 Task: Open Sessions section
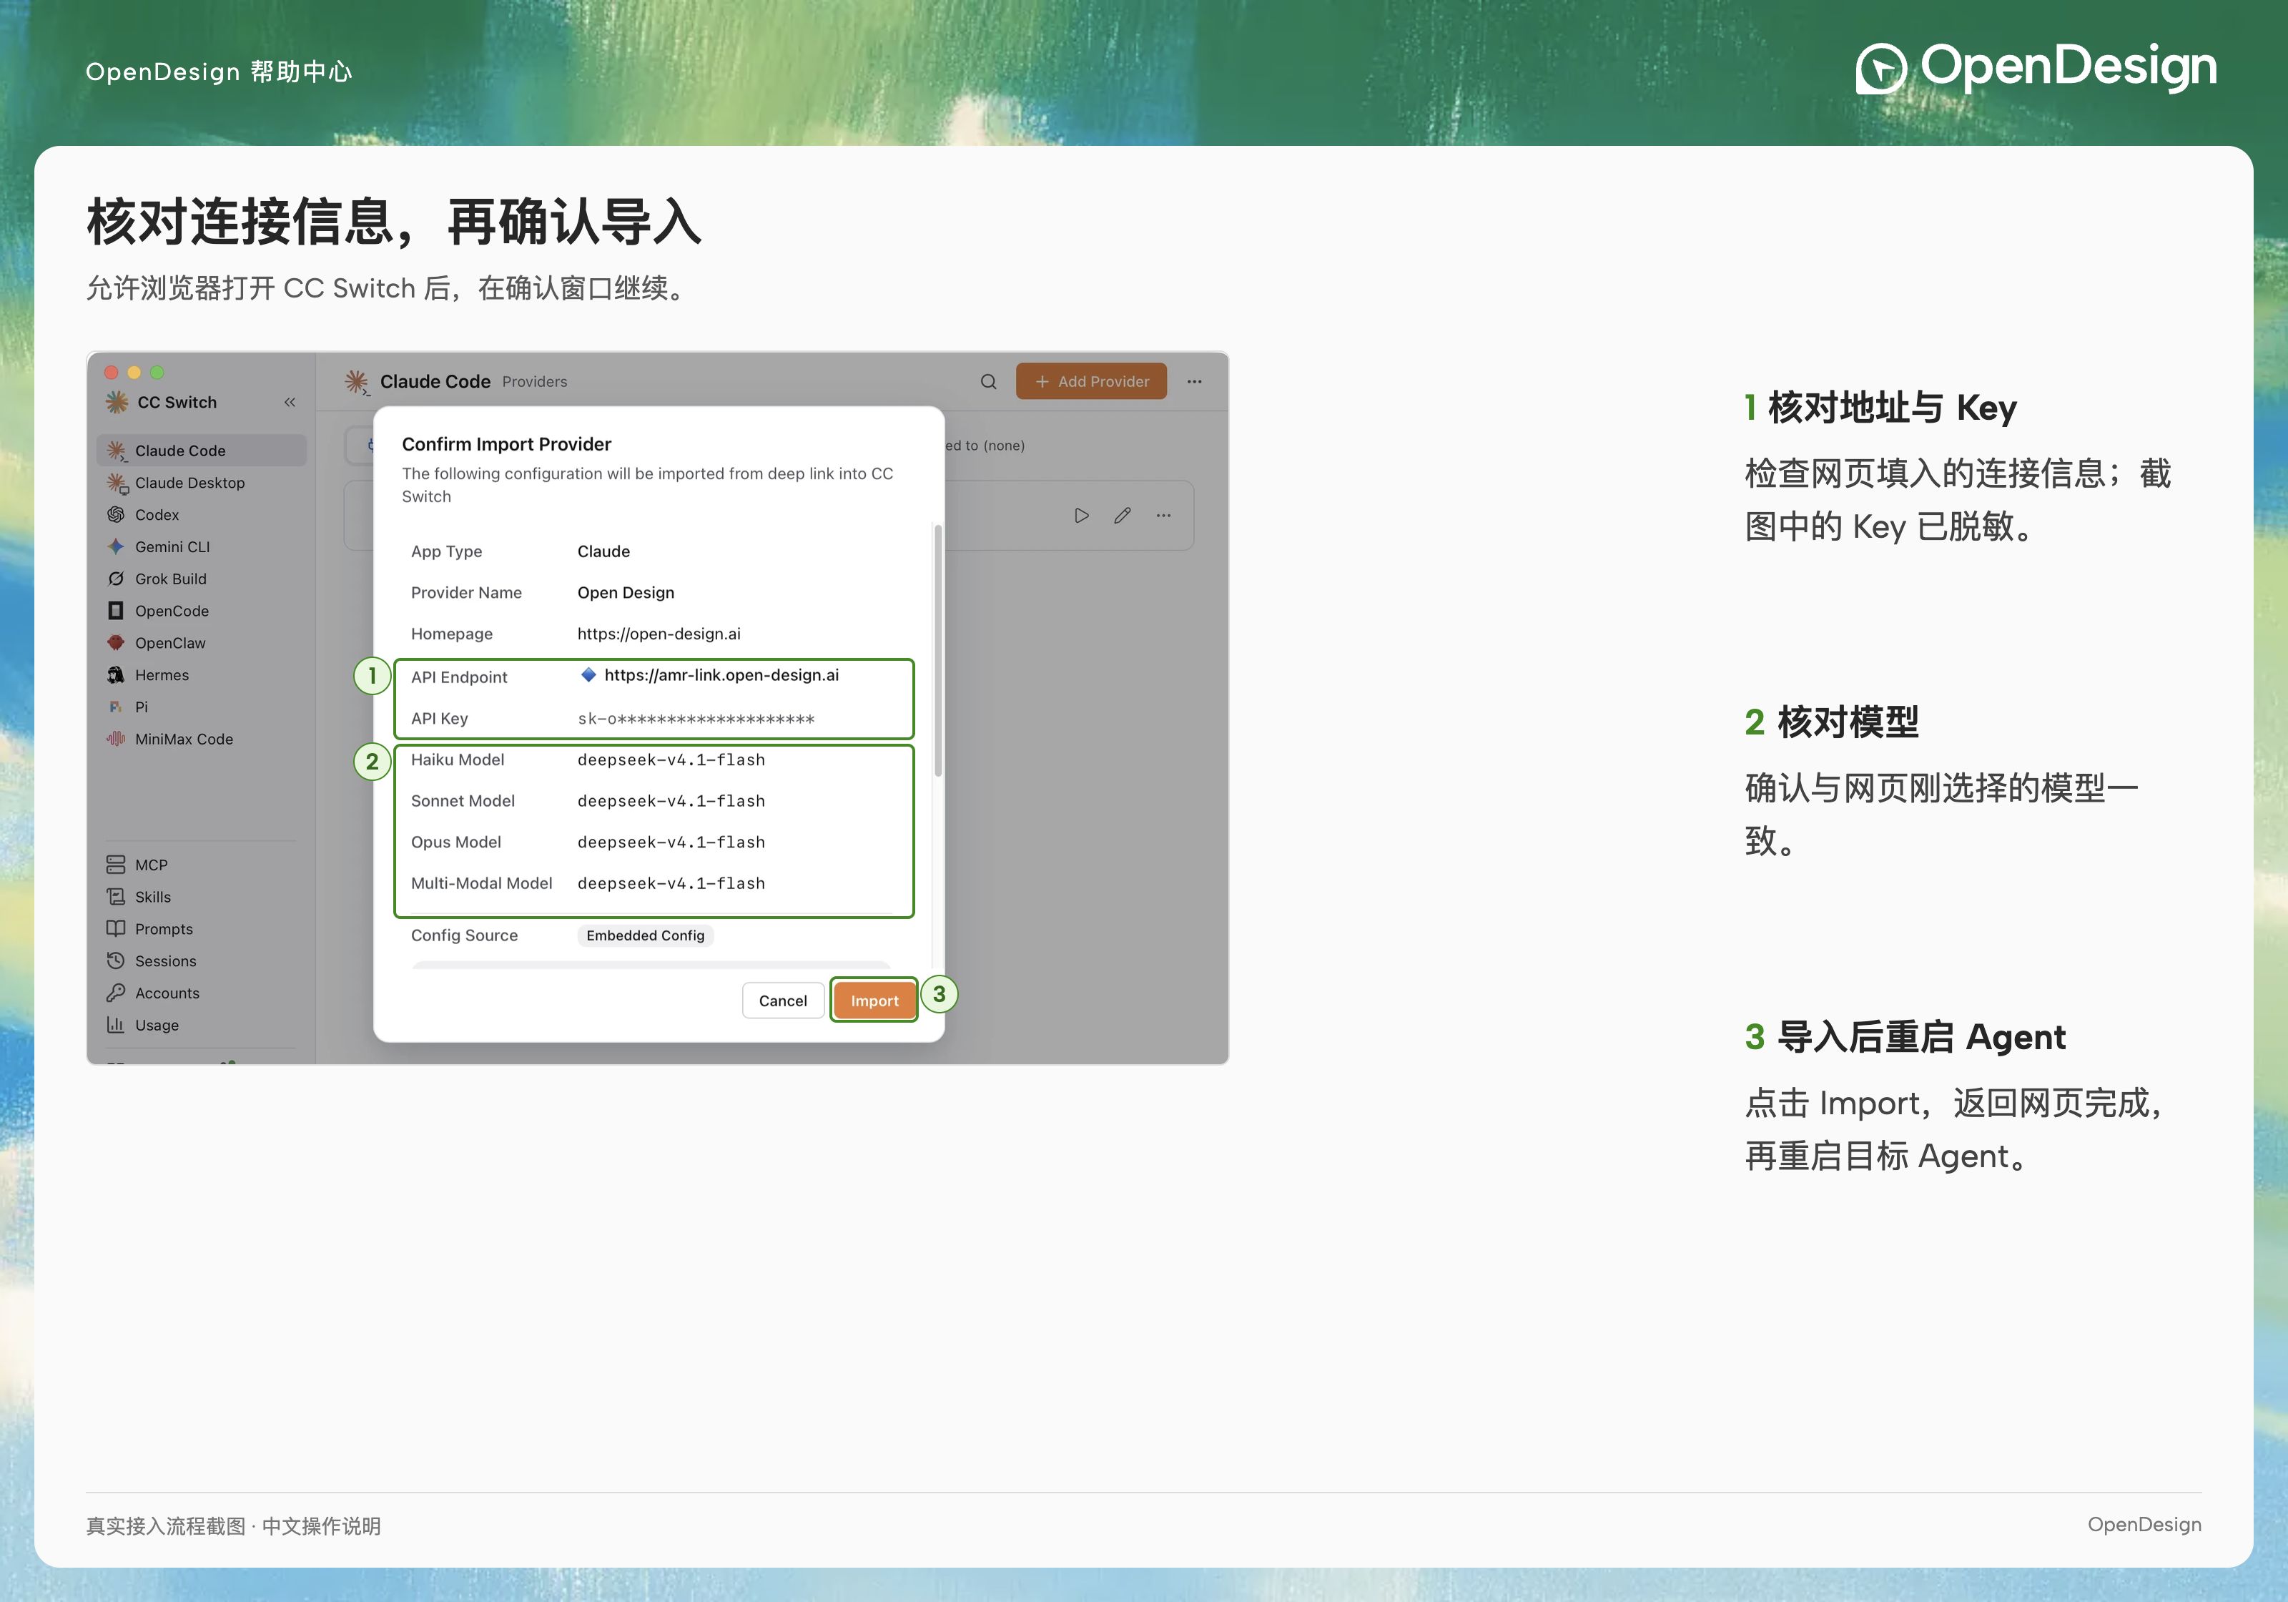point(202,961)
